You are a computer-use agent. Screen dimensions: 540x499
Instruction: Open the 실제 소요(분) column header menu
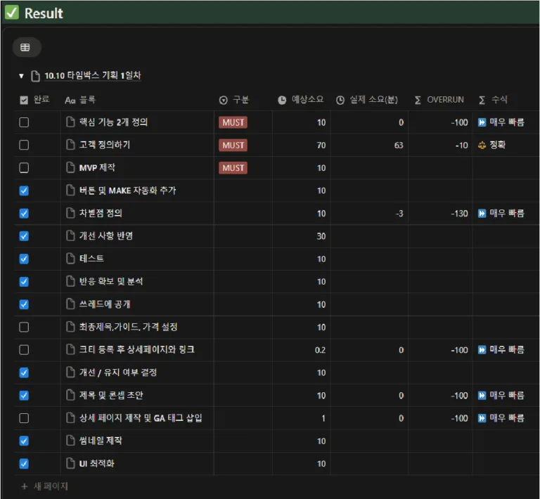click(367, 100)
